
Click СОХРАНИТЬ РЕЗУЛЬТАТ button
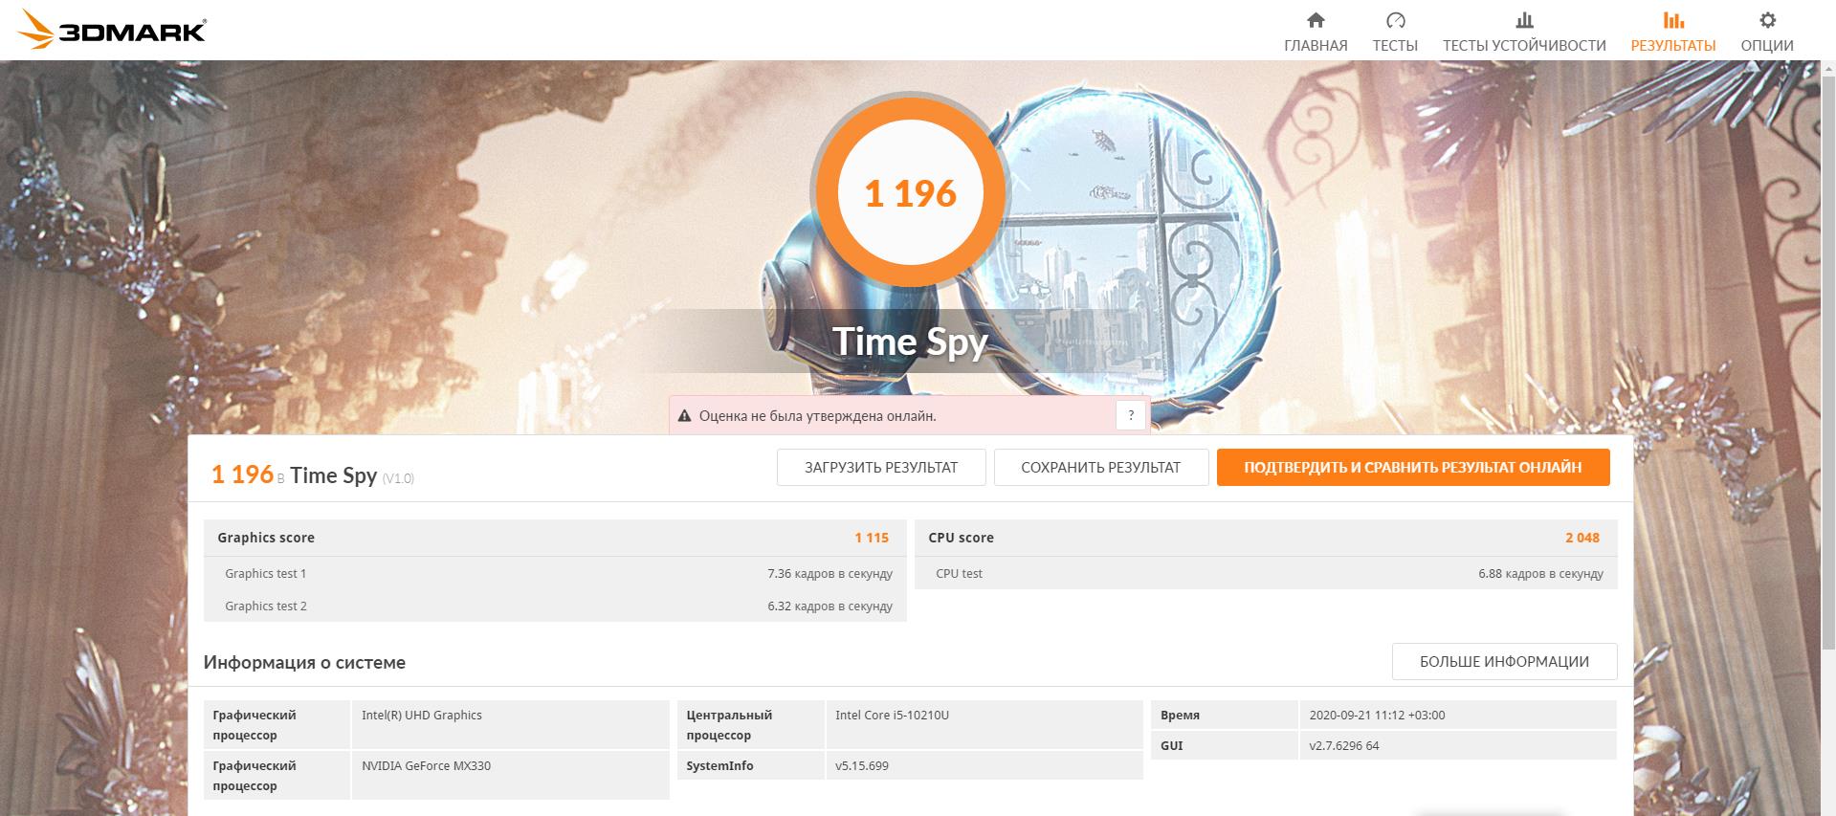coord(1101,468)
